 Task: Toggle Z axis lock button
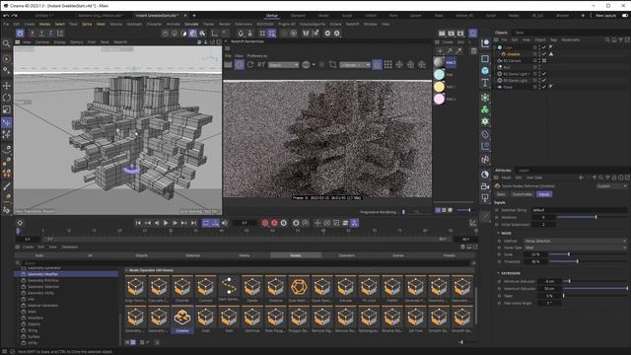[x=50, y=34]
